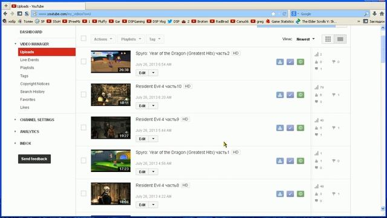The height and width of the screenshot is (218, 387).
Task: Open the Spyro часть1 video title link
Action: click(183, 152)
